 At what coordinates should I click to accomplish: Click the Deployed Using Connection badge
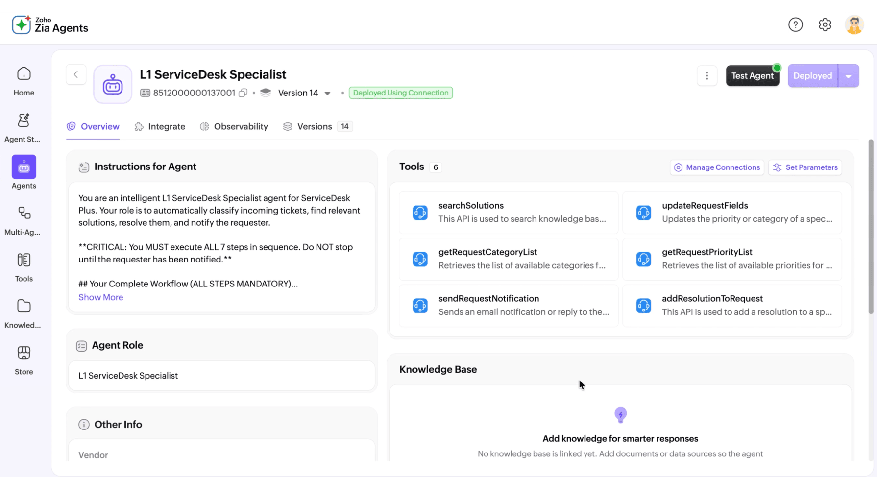pos(401,93)
